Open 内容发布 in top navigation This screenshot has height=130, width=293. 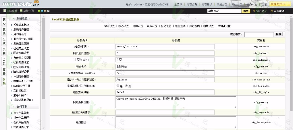192,5
